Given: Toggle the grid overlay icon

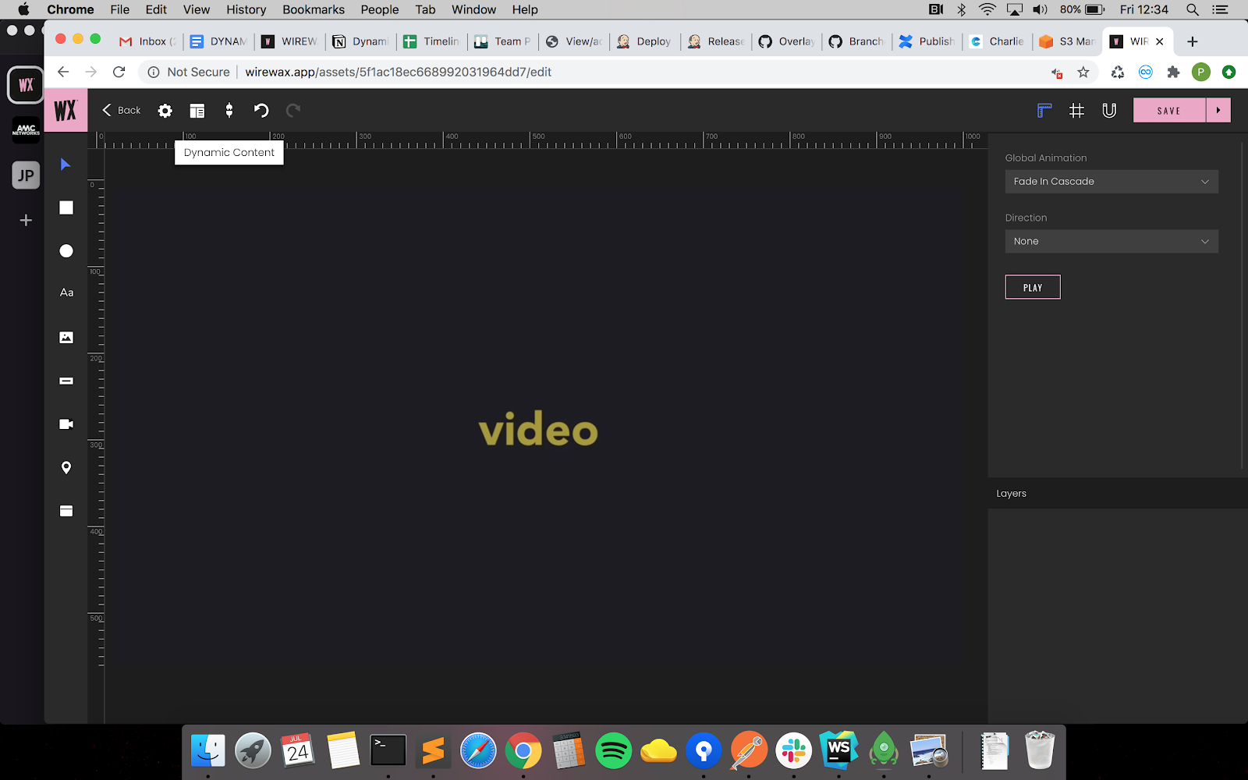Looking at the screenshot, I should pyautogui.click(x=1076, y=111).
